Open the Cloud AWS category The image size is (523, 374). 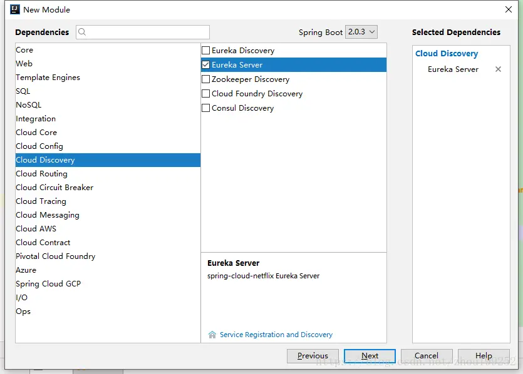[108, 228]
